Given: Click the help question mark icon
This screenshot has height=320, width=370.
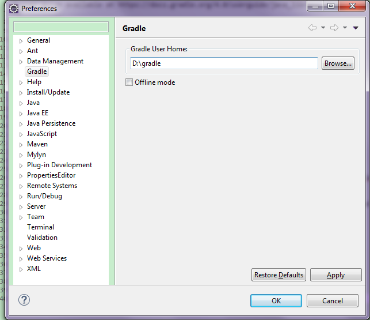Looking at the screenshot, I should [24, 300].
